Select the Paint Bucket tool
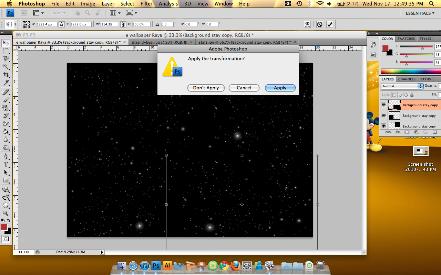The height and width of the screenshot is (275, 441). pyautogui.click(x=6, y=132)
